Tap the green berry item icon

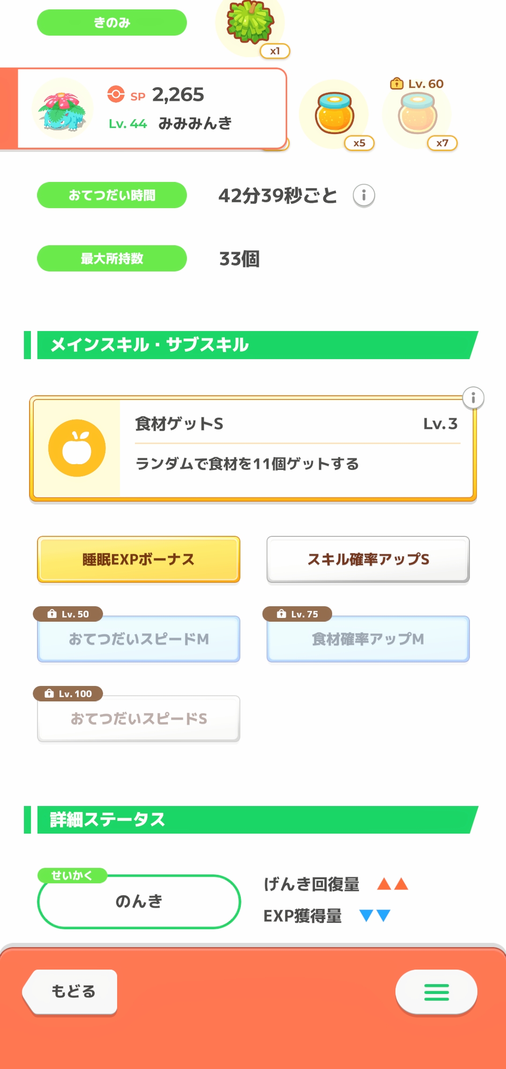(x=250, y=23)
